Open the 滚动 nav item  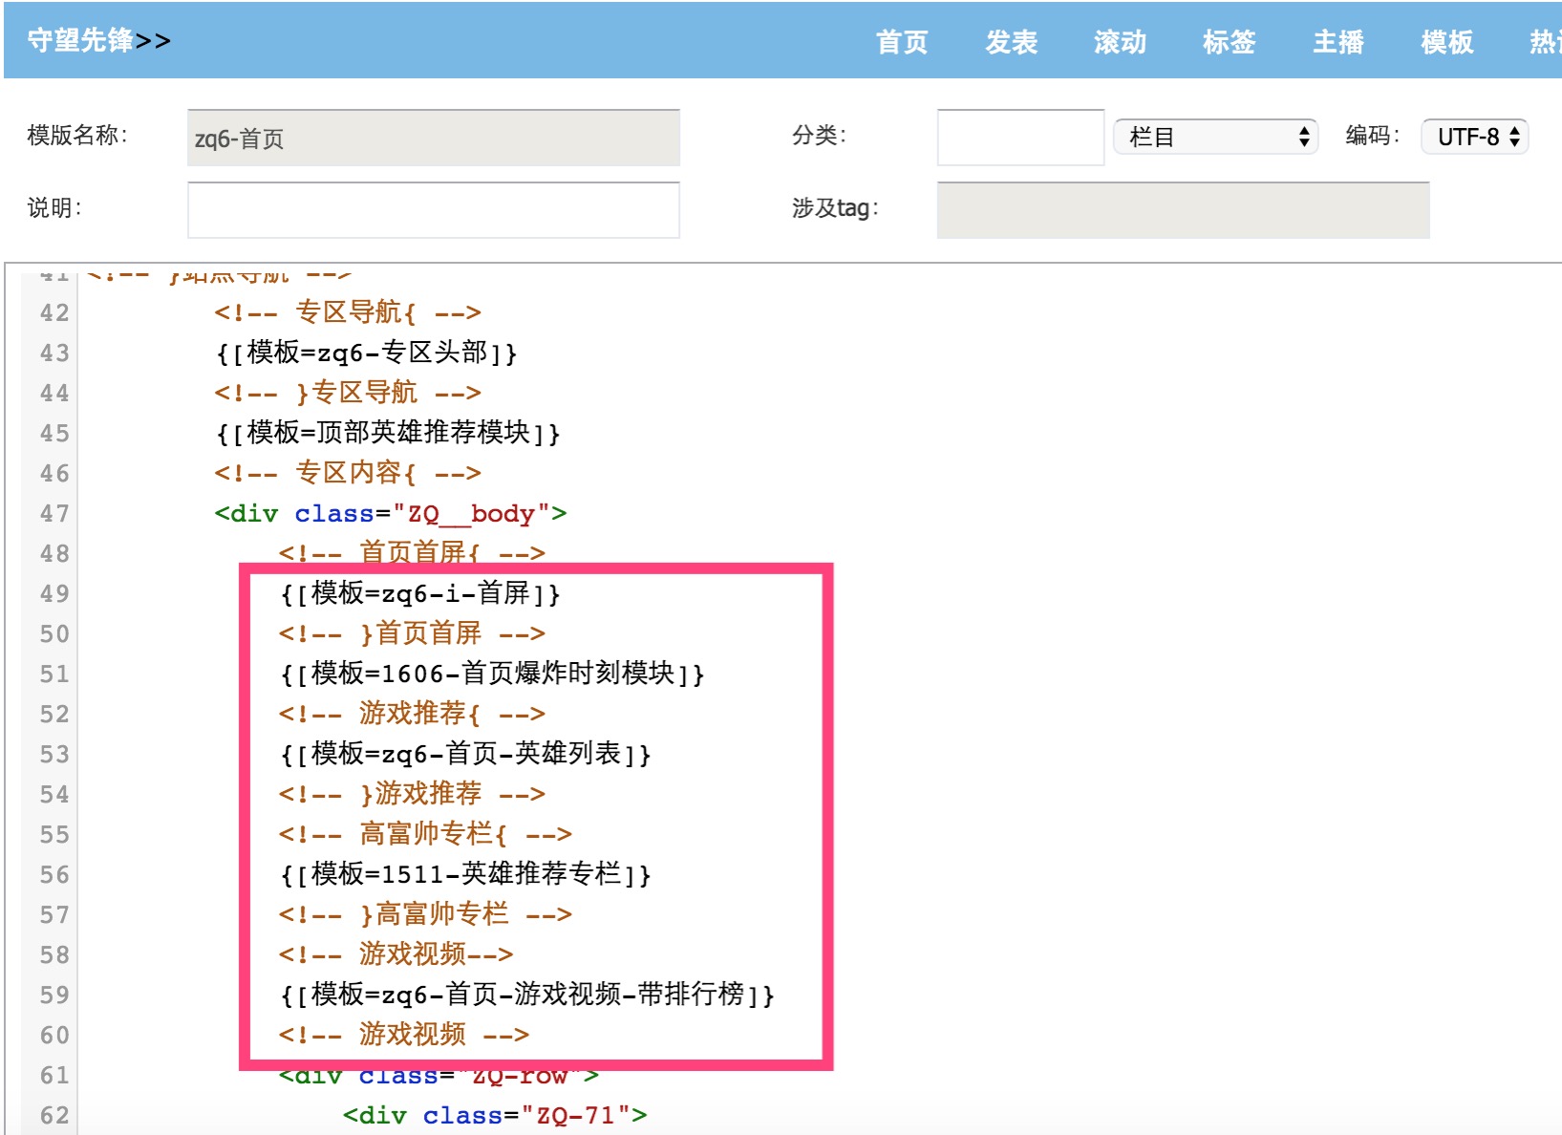[x=1120, y=42]
